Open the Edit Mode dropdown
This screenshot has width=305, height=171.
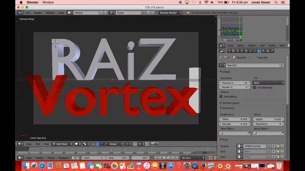coord(62,144)
